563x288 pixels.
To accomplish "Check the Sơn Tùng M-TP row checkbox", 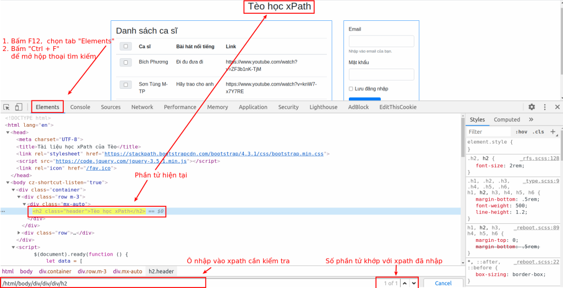I will click(x=125, y=85).
